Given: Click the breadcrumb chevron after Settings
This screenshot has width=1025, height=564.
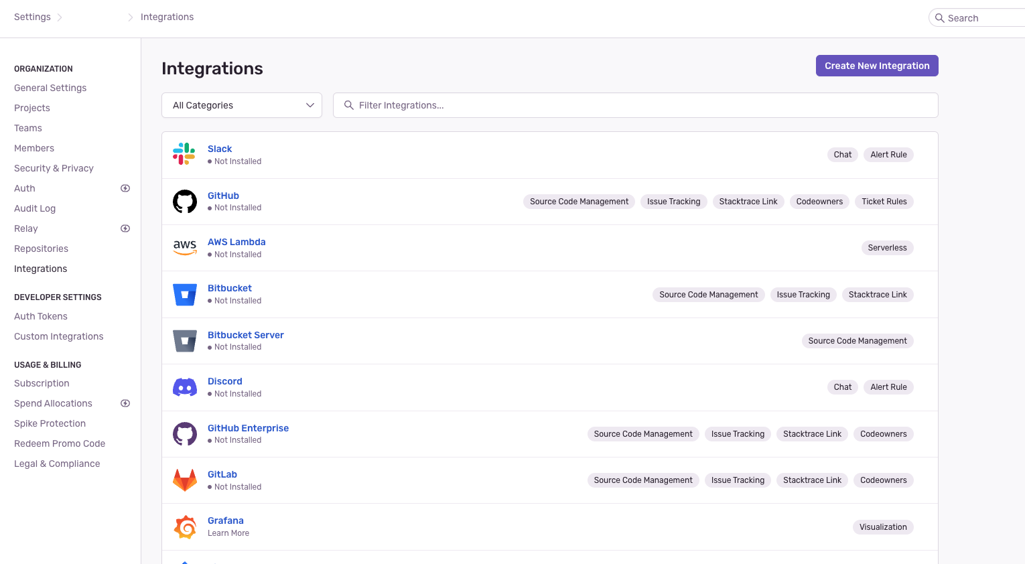Looking at the screenshot, I should pos(60,17).
